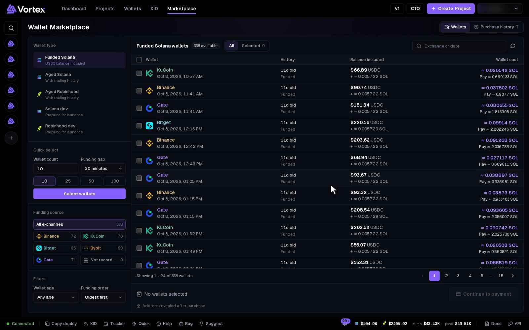The width and height of the screenshot is (529, 330).
Task: Open Docs in bottom bar
Action: coord(493,324)
